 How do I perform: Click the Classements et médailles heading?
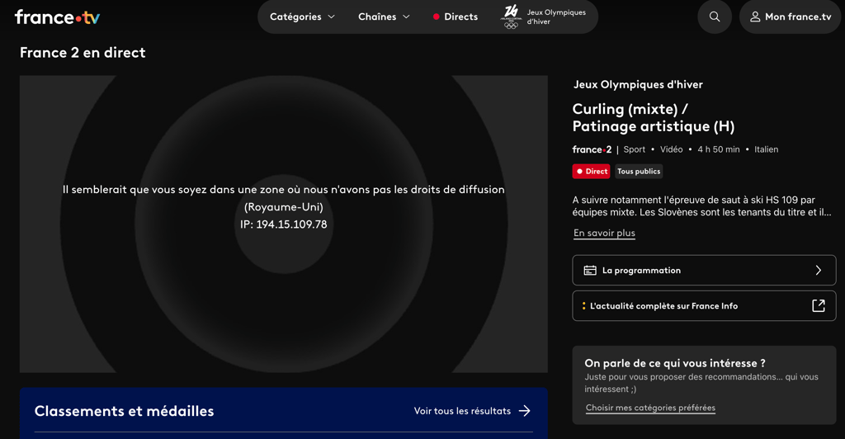(124, 411)
